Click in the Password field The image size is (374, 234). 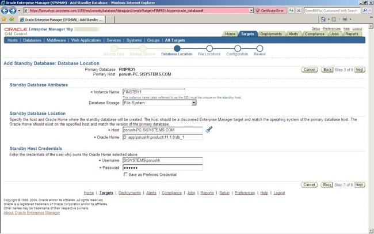(163, 168)
